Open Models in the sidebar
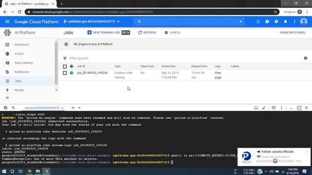The height and width of the screenshot is (175, 312). click(x=19, y=90)
